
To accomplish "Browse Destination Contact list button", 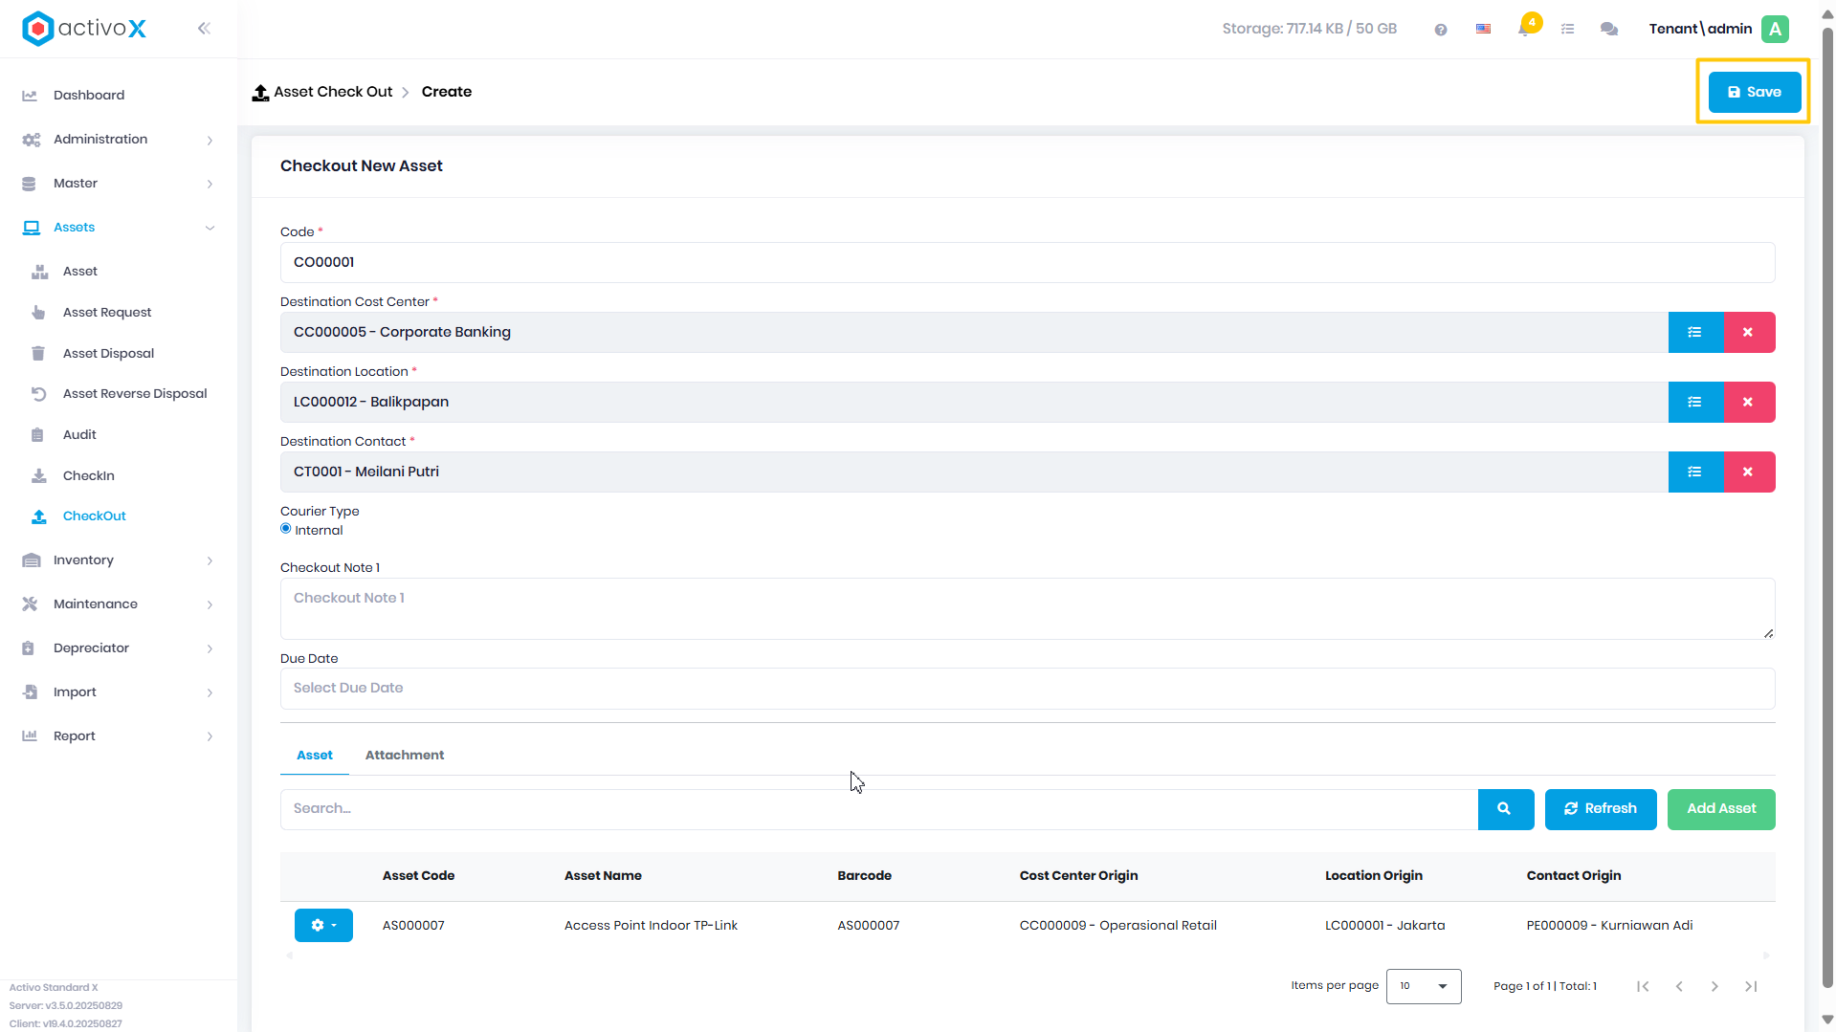I will 1695,472.
